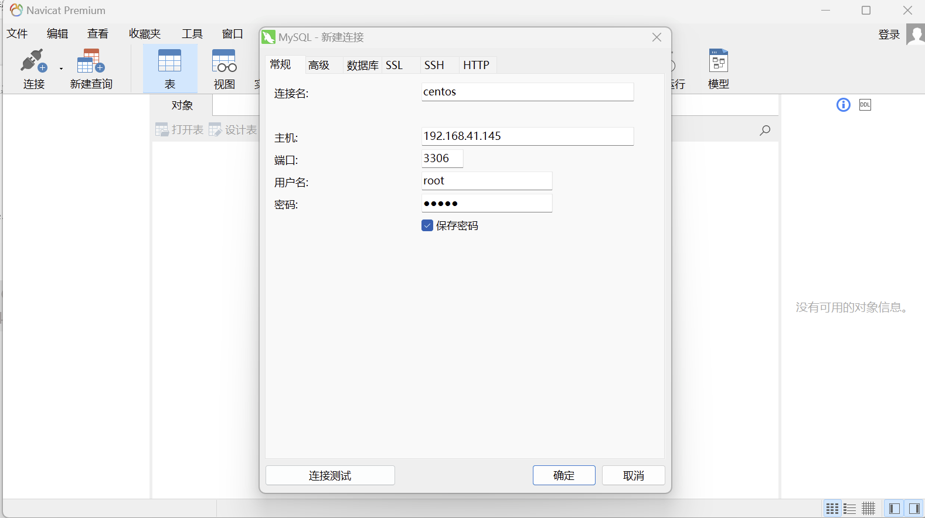Screen dimensions: 925x518
Task: Switch to icon list view in status bar
Action: (832, 509)
